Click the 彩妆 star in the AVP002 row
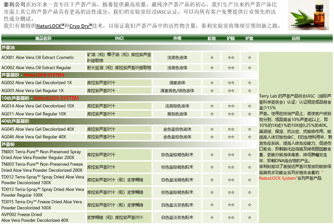The height and width of the screenshot is (224, 334). tap(212, 218)
